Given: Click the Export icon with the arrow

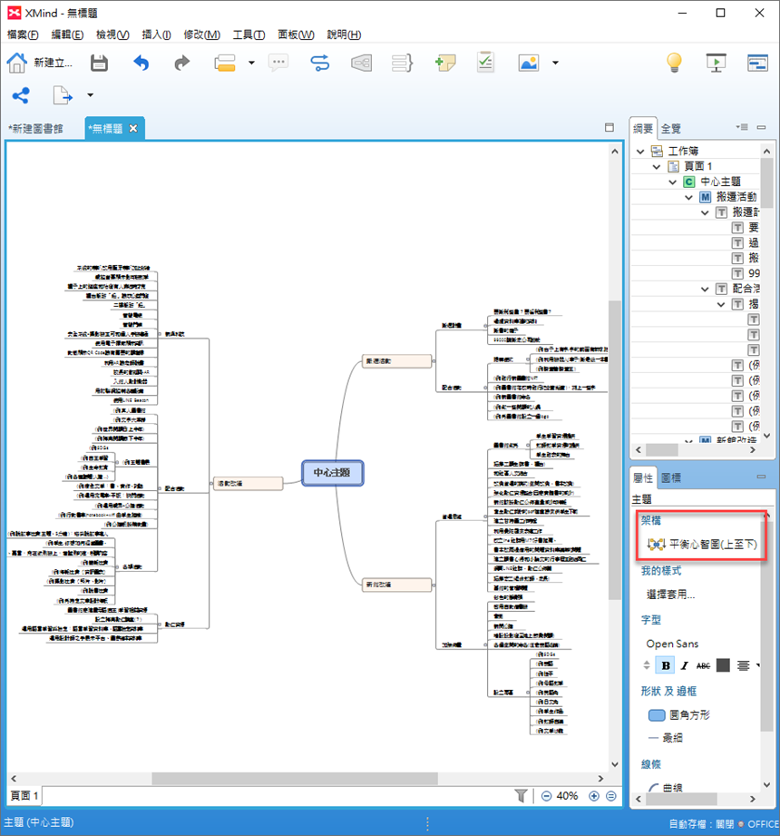Looking at the screenshot, I should click(x=62, y=95).
